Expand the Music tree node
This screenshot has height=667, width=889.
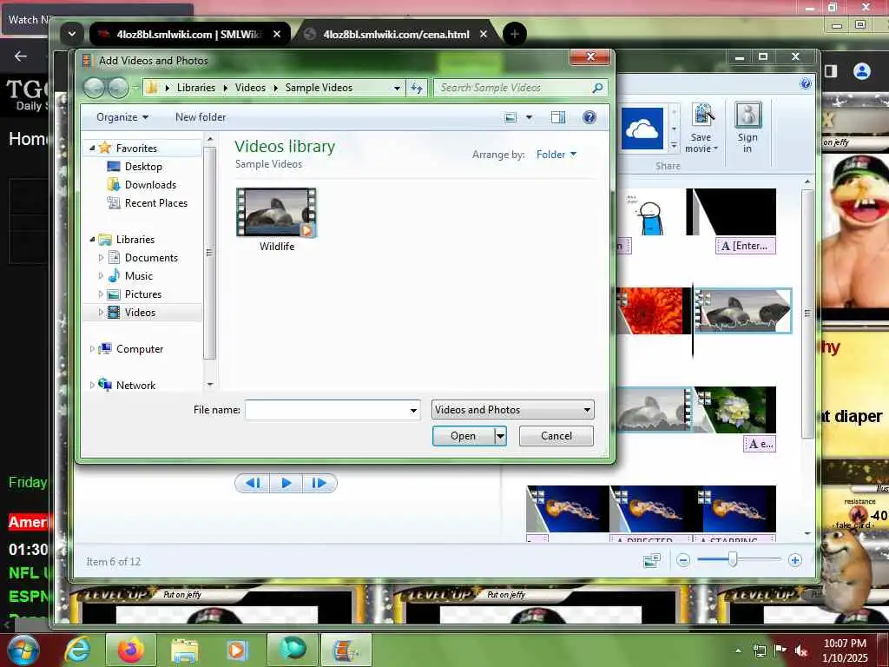pyautogui.click(x=101, y=275)
